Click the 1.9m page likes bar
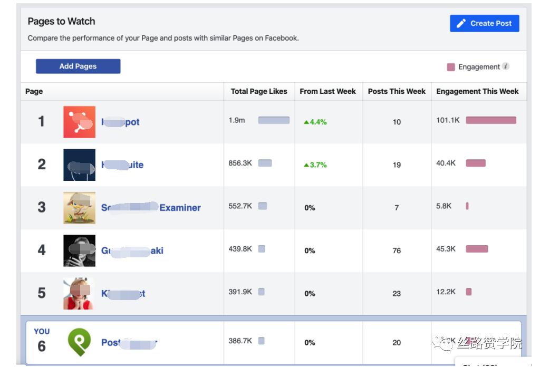The image size is (540, 367). (274, 120)
